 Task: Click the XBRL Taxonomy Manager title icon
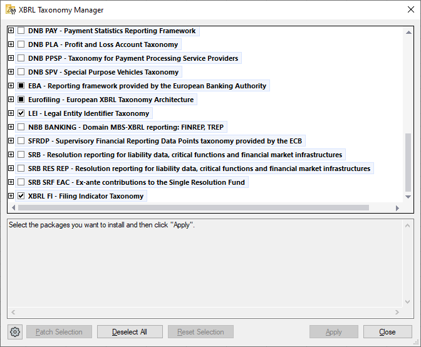point(11,10)
